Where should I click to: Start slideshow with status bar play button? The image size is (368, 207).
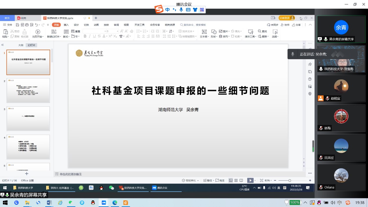pyautogui.click(x=250, y=180)
